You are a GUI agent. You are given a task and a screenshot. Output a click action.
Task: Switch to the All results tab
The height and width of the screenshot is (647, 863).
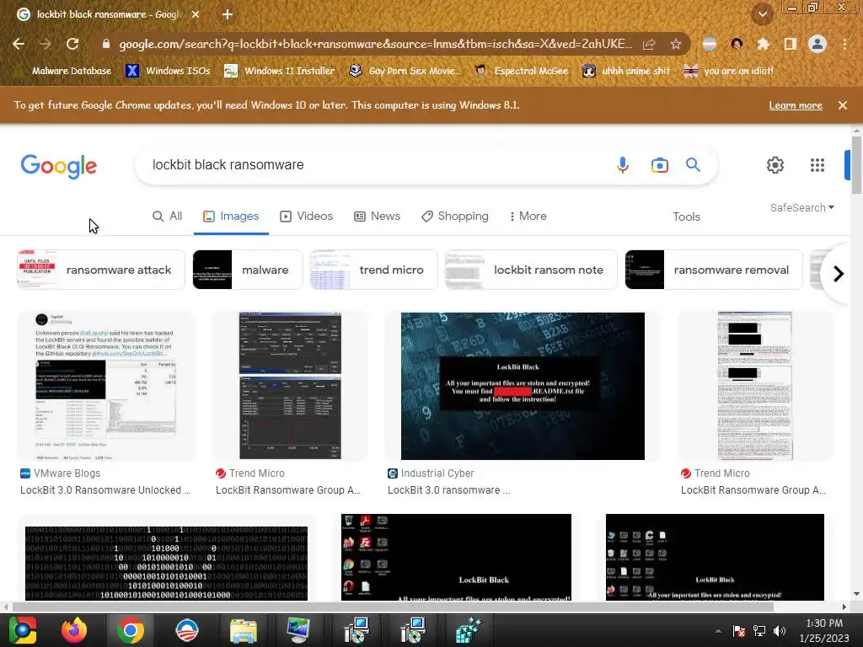[x=168, y=217]
